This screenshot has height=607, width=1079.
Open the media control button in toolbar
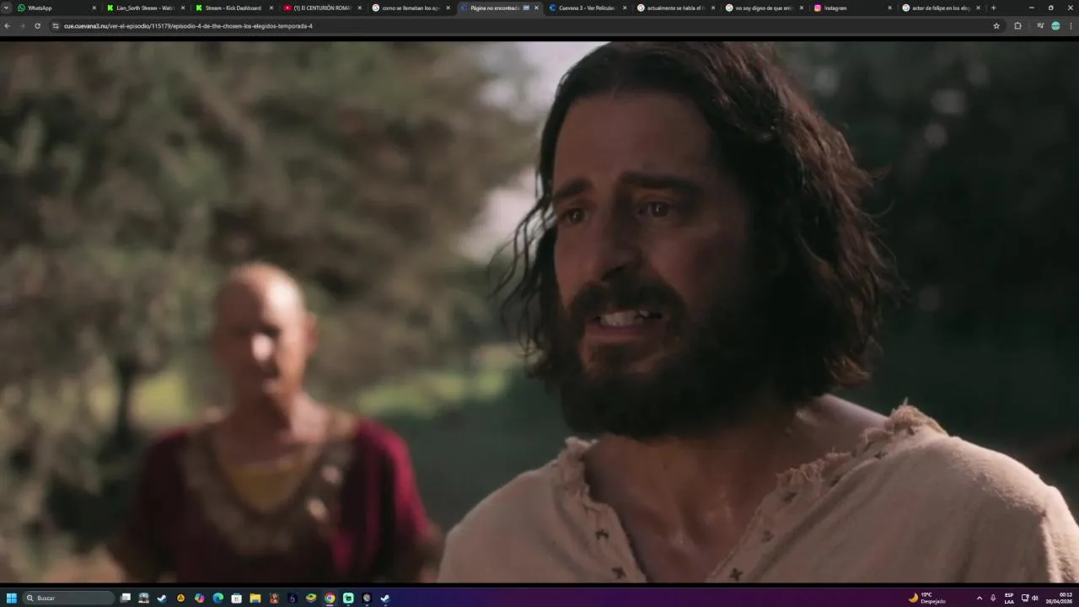pos(1040,26)
